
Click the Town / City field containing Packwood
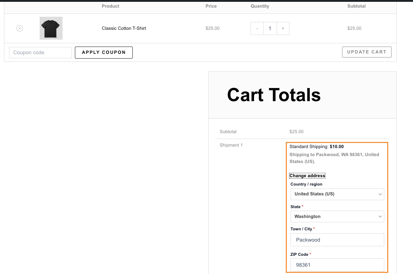point(337,240)
